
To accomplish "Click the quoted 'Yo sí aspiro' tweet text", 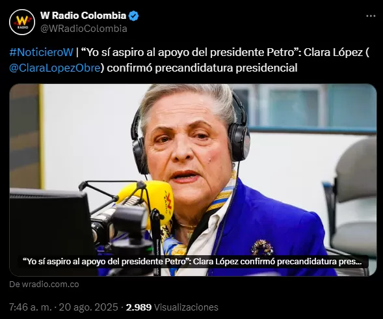I will (x=188, y=52).
